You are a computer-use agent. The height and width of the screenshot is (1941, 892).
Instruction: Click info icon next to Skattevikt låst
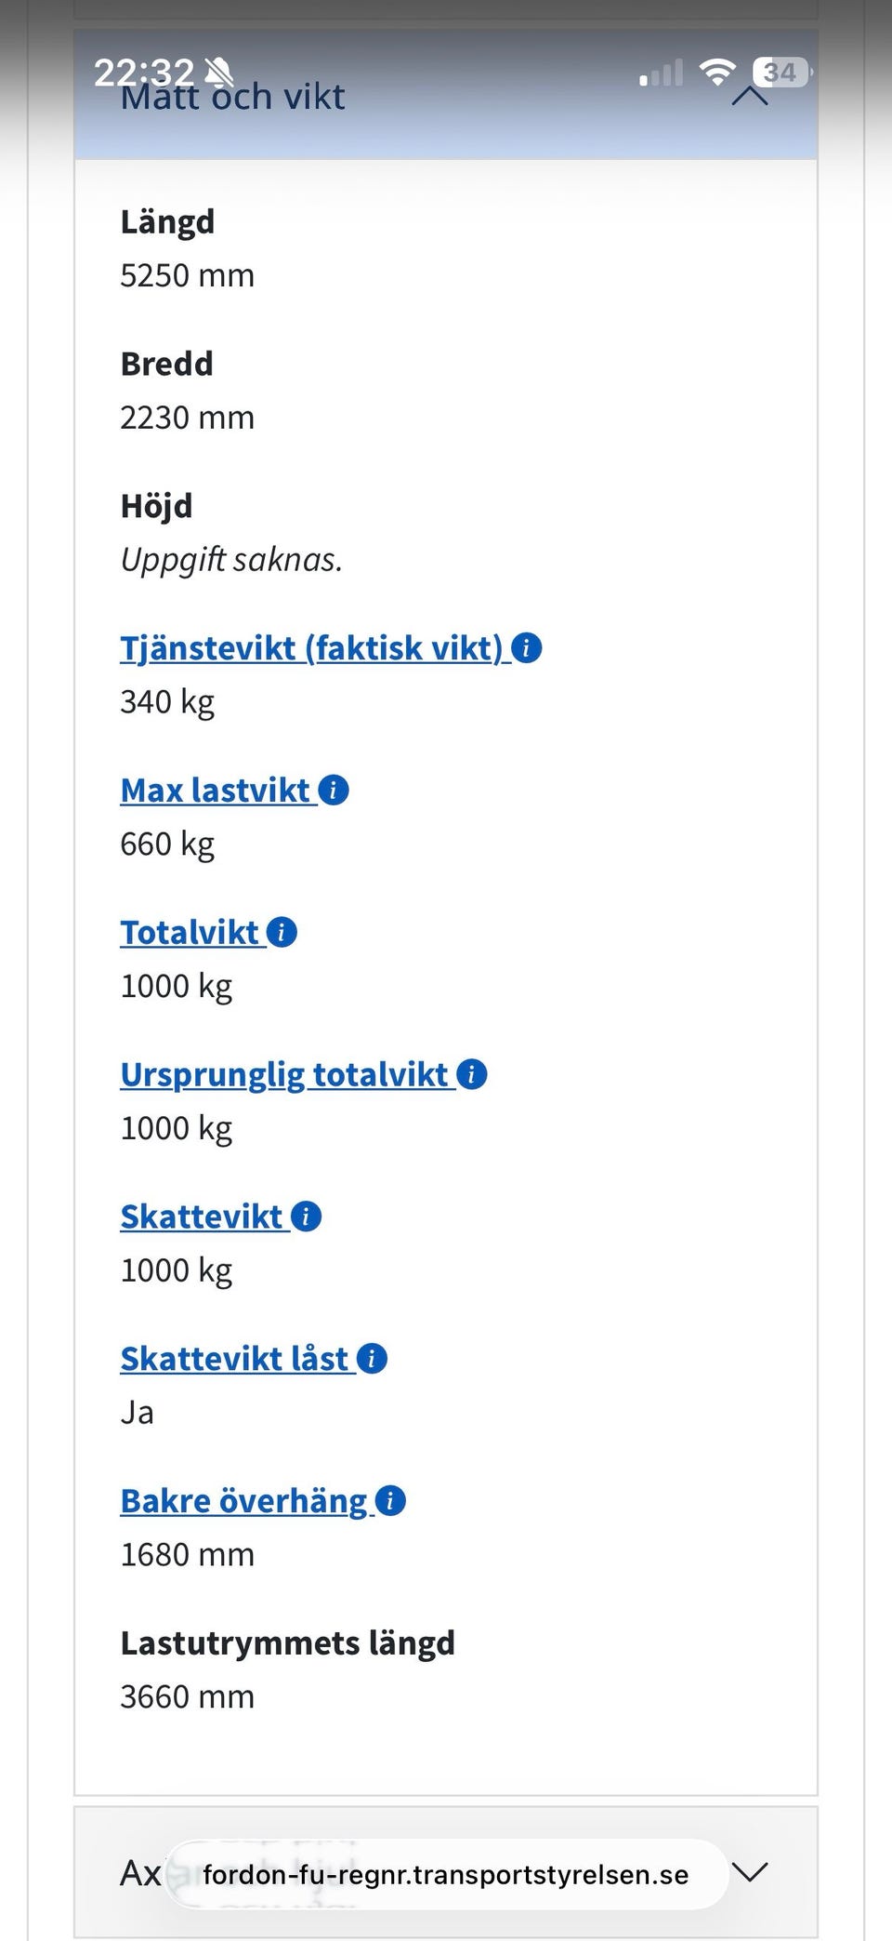(x=372, y=1359)
